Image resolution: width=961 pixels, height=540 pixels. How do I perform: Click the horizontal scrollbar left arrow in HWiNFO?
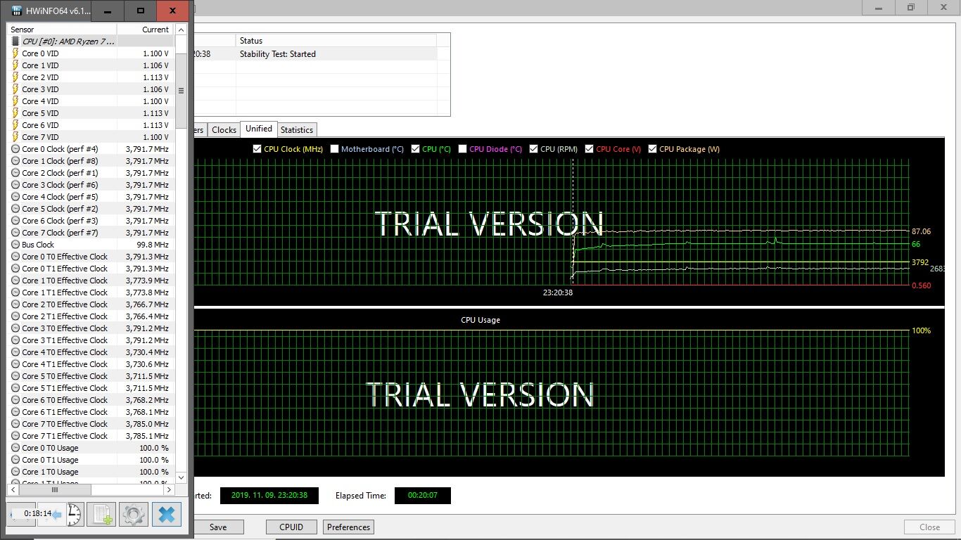click(13, 489)
